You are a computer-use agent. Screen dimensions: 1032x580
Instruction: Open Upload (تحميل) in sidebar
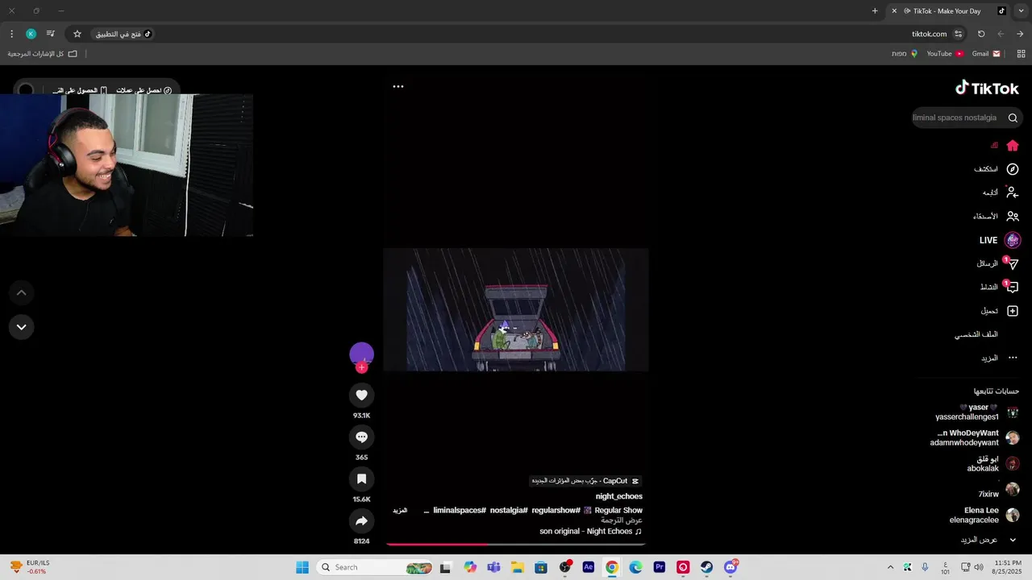1000,311
